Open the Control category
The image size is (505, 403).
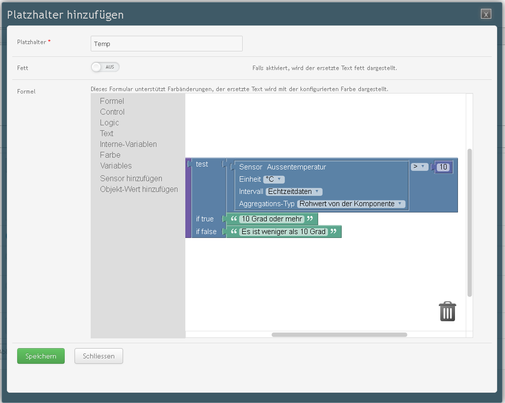[112, 112]
